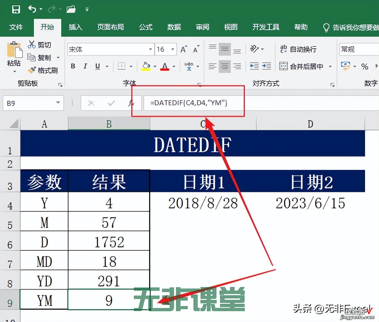Toggle center horizontally icon
The width and height of the screenshot is (379, 322).
point(225,66)
